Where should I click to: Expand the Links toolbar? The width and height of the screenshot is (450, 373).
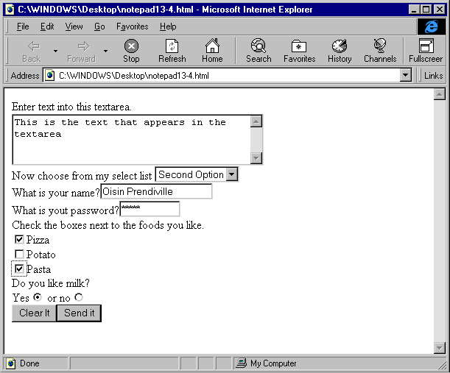click(433, 76)
